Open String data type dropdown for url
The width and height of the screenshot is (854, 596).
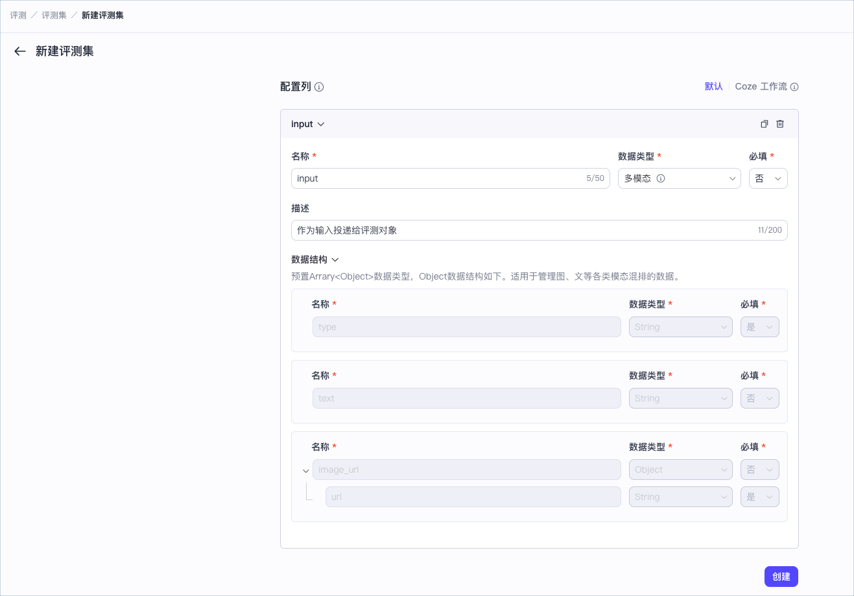681,497
